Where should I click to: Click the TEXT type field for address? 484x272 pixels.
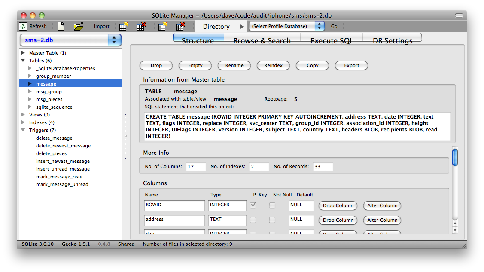(227, 220)
